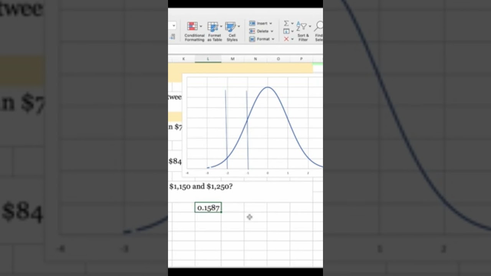
Task: Expand the Clear dropdown arrow
Action: point(292,39)
